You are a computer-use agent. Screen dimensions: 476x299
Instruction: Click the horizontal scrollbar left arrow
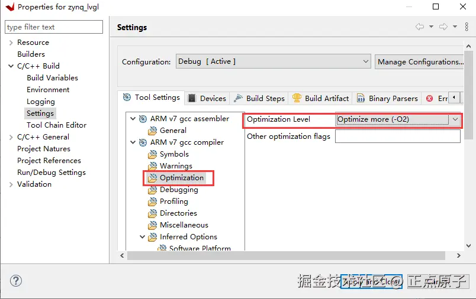(122, 256)
